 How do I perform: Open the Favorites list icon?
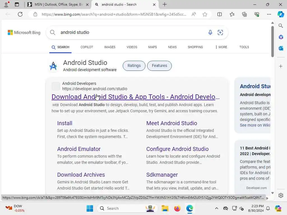(232, 14)
